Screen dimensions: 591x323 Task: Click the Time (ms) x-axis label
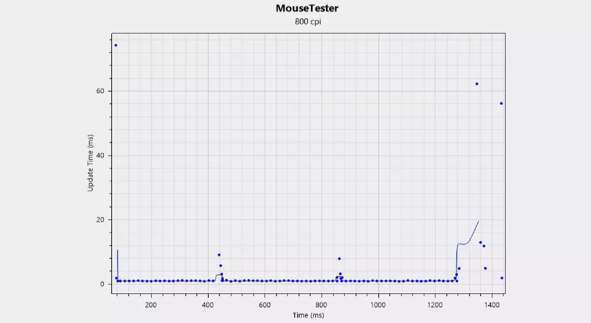[307, 315]
